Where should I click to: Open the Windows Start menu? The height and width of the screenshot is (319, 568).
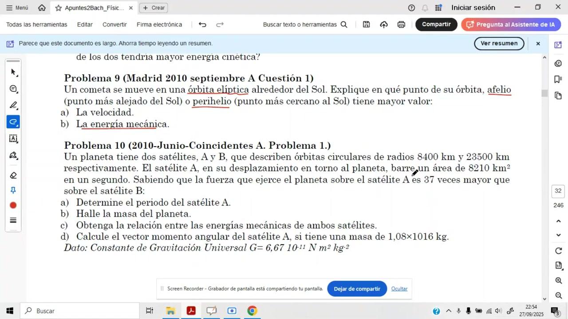pyautogui.click(x=10, y=311)
